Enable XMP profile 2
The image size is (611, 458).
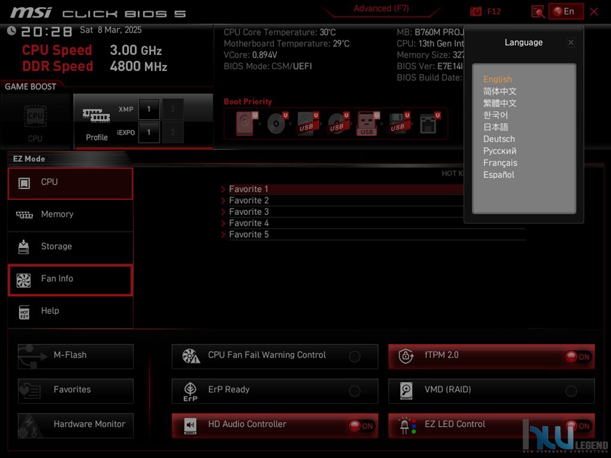173,109
